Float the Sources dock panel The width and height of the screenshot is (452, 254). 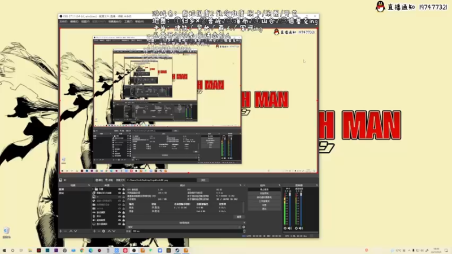[123, 185]
